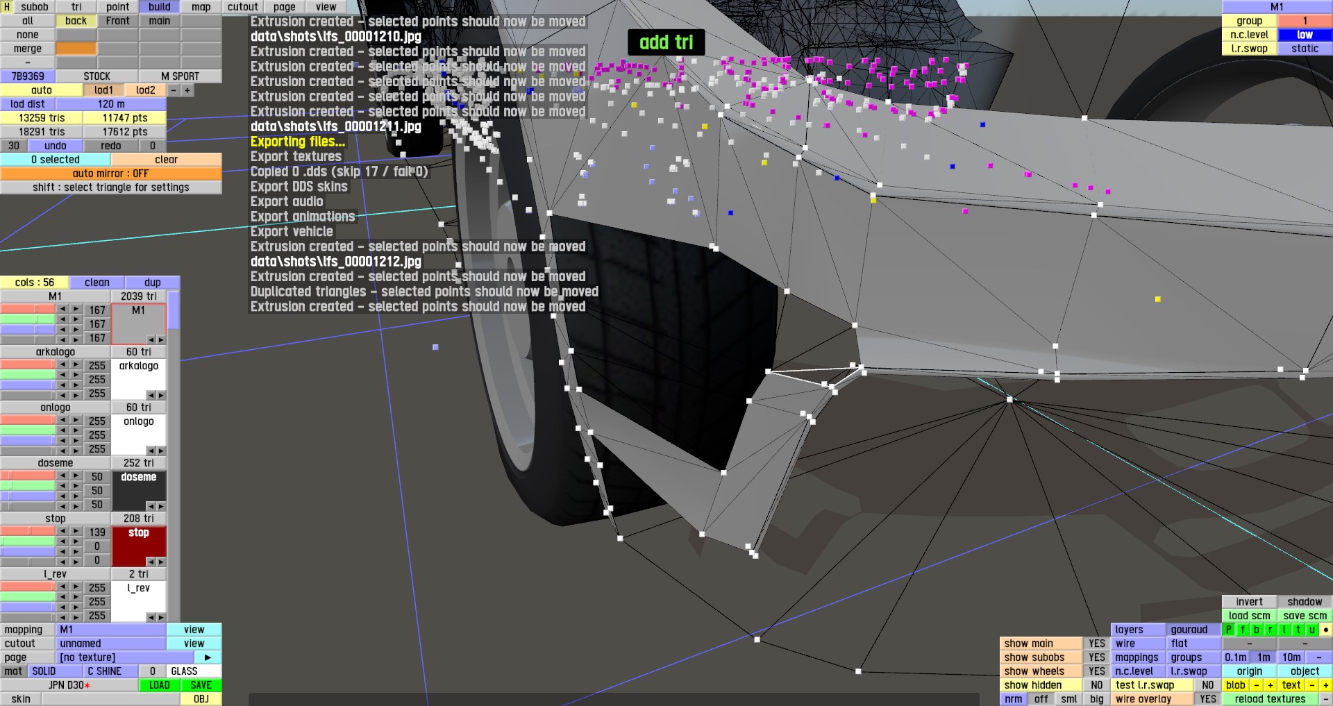
Task: Click the plus button beside lod2
Action: pos(187,90)
